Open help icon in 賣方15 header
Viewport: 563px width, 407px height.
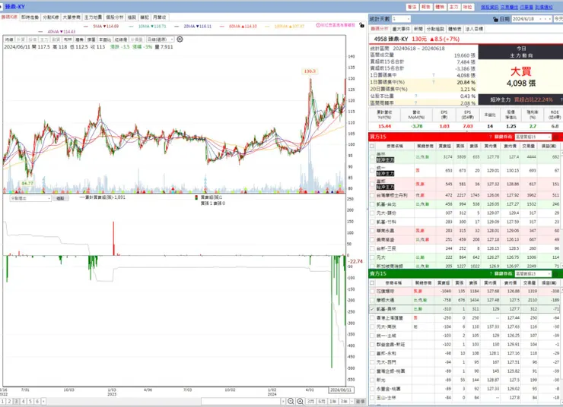coord(491,273)
